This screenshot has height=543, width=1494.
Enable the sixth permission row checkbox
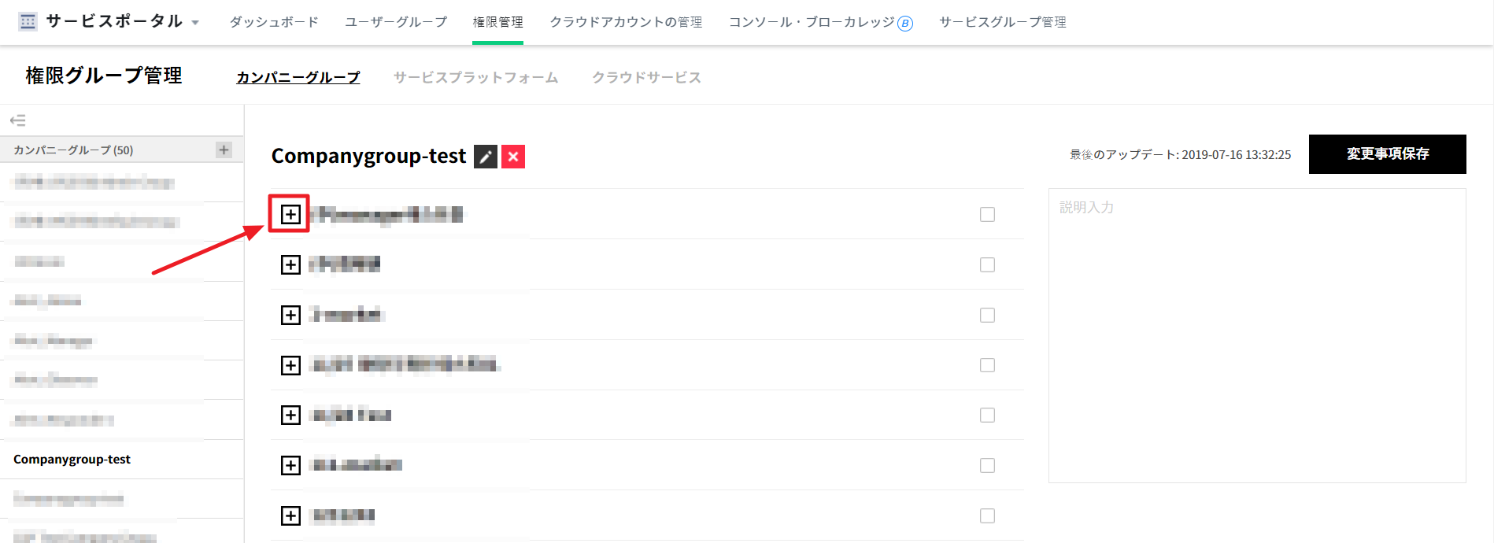click(x=987, y=465)
